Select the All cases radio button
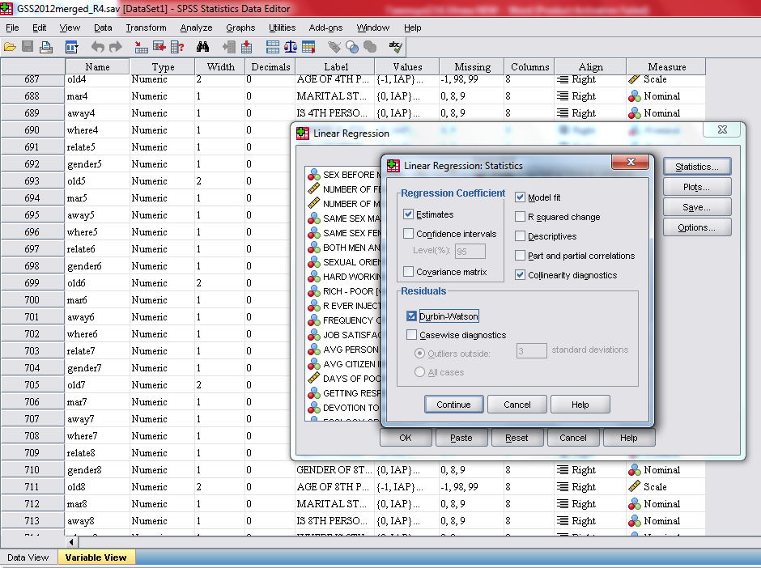The width and height of the screenshot is (761, 568). click(x=420, y=372)
